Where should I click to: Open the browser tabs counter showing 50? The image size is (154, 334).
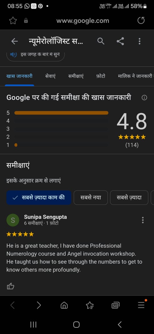115,305
